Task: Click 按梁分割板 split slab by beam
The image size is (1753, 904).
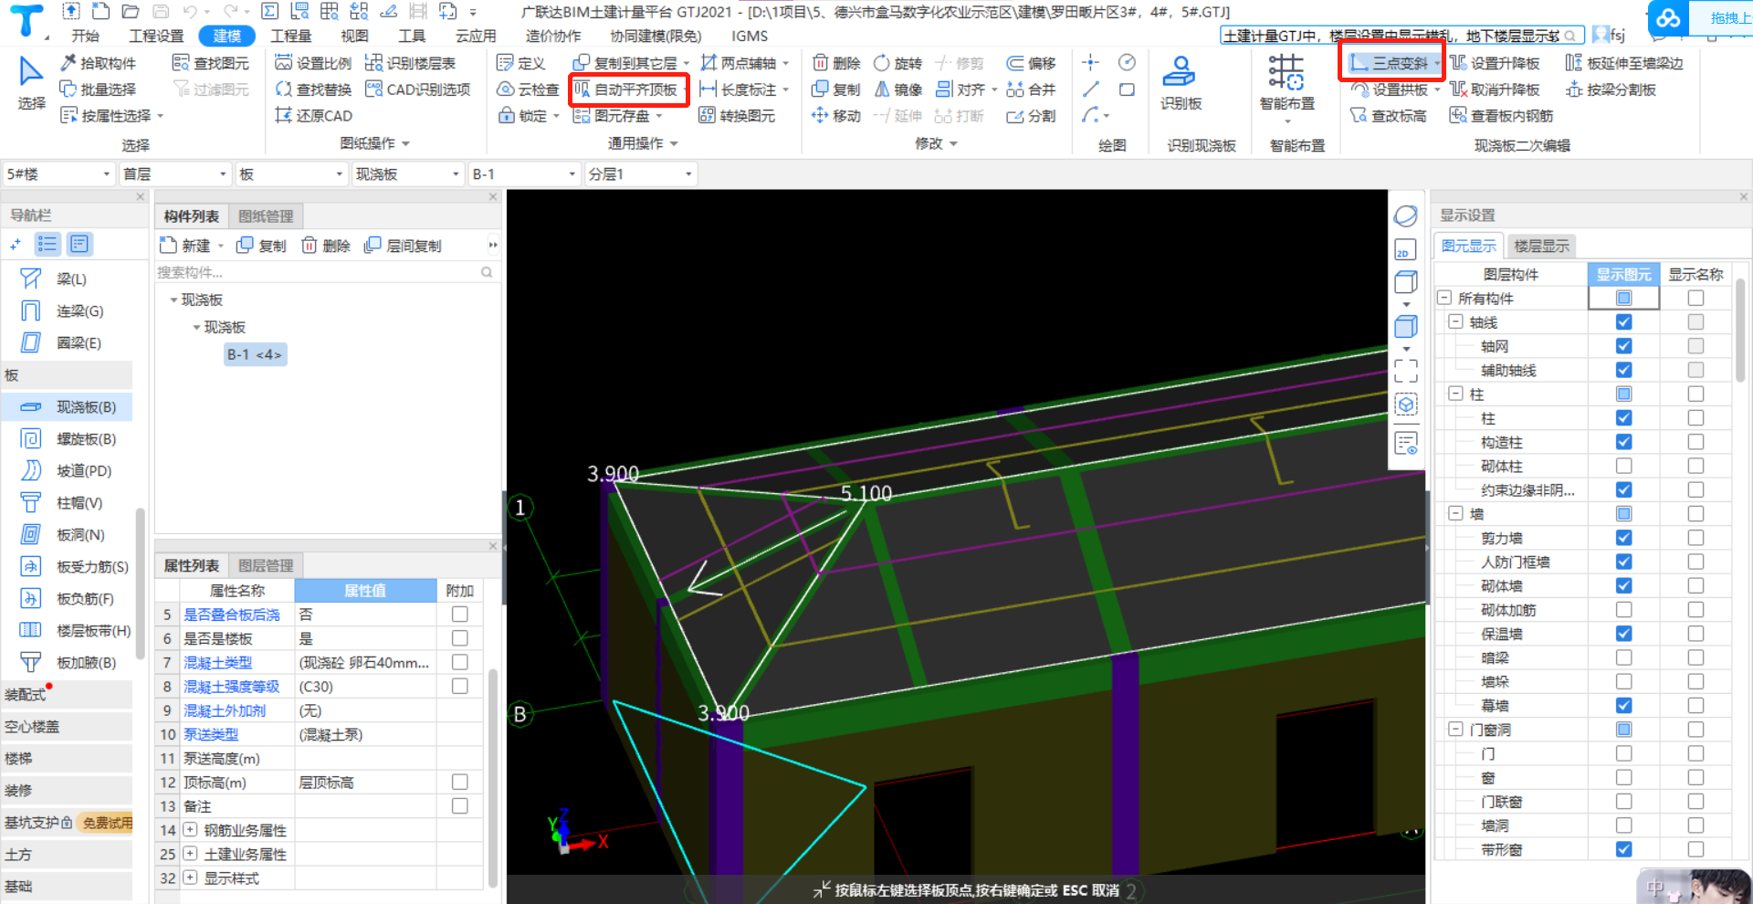Action: (1611, 89)
